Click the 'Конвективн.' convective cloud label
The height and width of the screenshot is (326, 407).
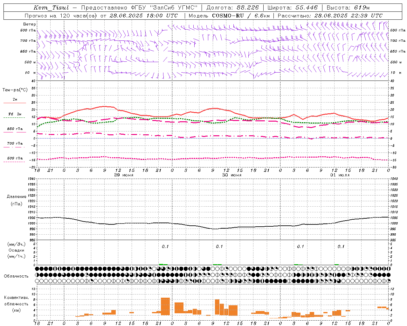coord(17,298)
